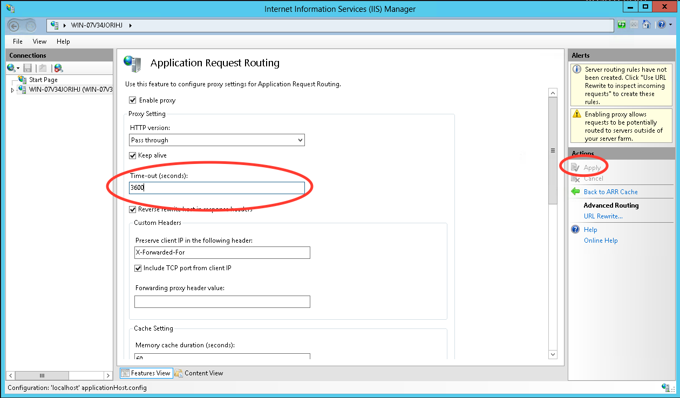This screenshot has height=398, width=680.
Task: Select WIN-07V34JORIHJ server in Connections tree
Action: pos(71,89)
